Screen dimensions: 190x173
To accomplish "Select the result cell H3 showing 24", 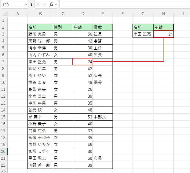I will point(164,34).
